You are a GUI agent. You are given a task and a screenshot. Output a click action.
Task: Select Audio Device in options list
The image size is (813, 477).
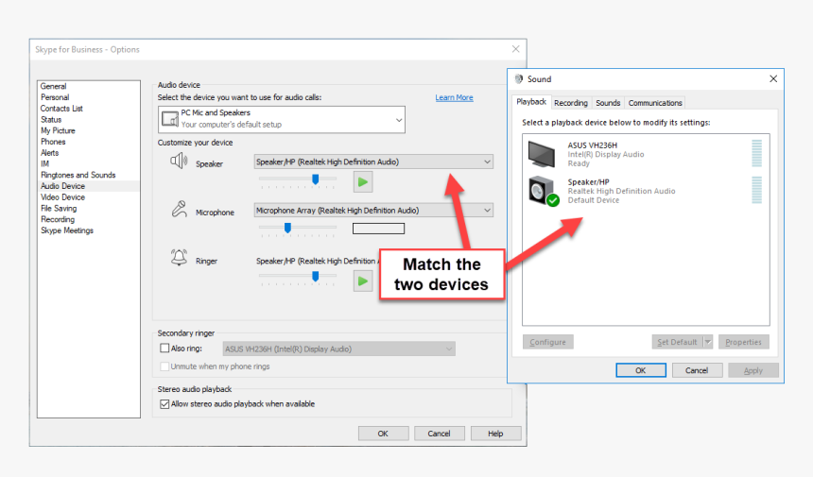coord(62,186)
